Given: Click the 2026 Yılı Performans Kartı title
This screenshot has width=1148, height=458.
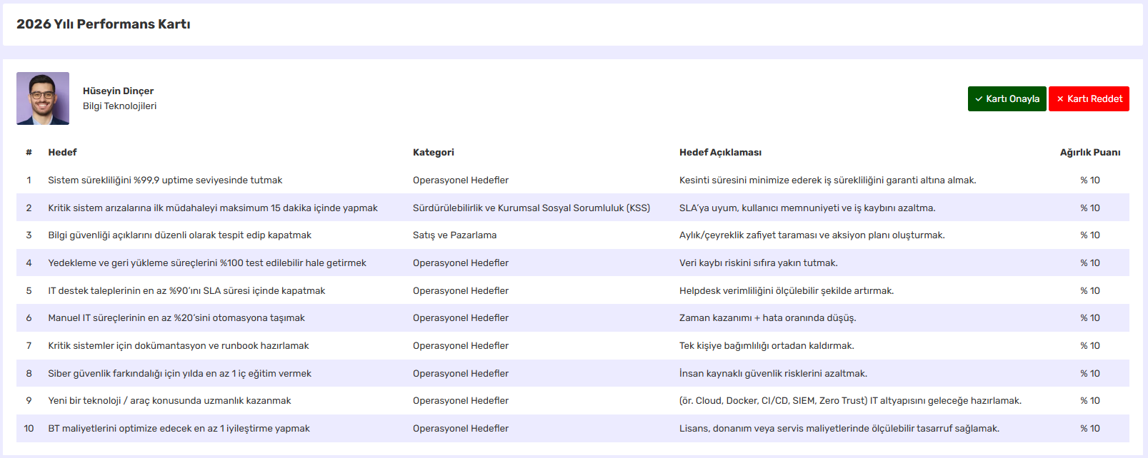Looking at the screenshot, I should [104, 24].
